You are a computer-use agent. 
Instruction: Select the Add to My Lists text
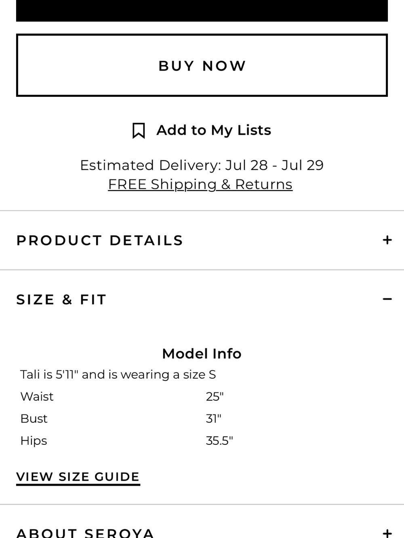tap(214, 130)
